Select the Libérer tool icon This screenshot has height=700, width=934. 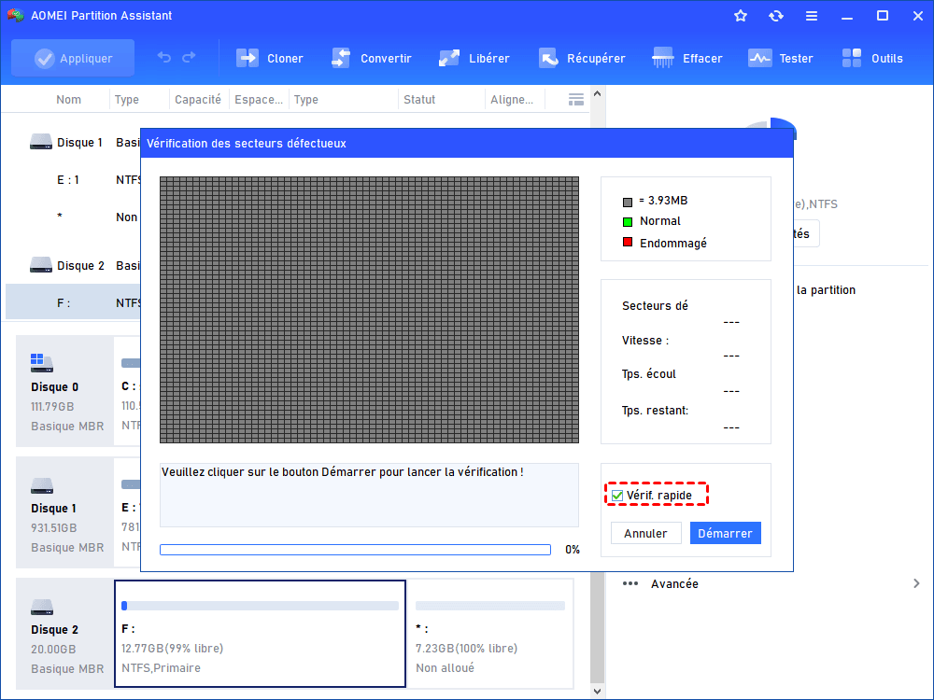pyautogui.click(x=449, y=58)
